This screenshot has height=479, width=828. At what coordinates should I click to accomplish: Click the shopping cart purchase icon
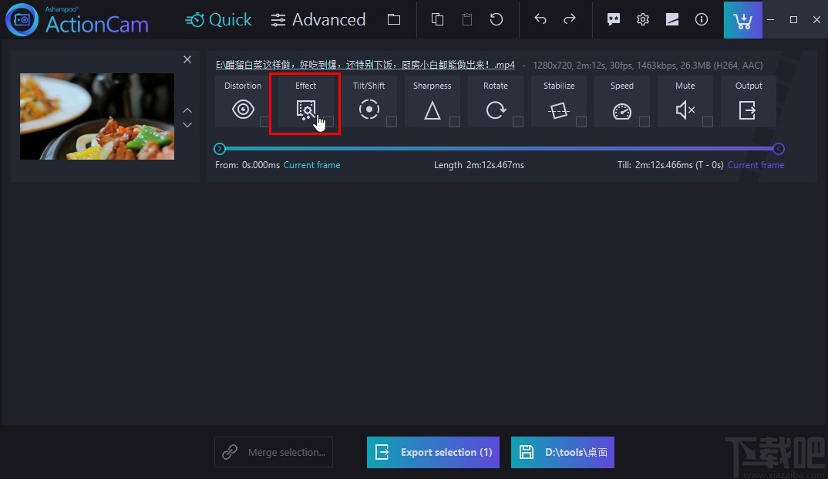tap(742, 20)
